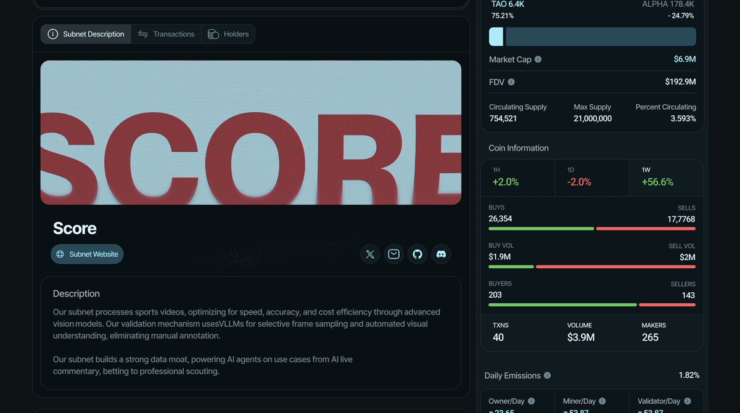The image size is (740, 413).
Task: Click the FDV info icon
Action: coord(511,82)
